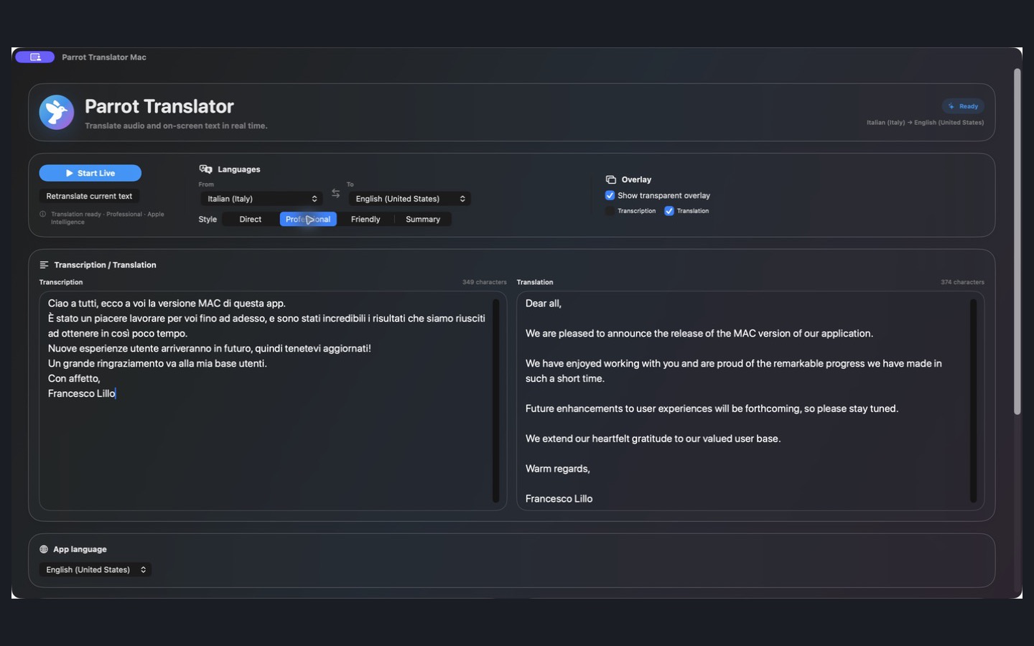Select the Professional translation style
The image size is (1034, 646).
pyautogui.click(x=308, y=220)
